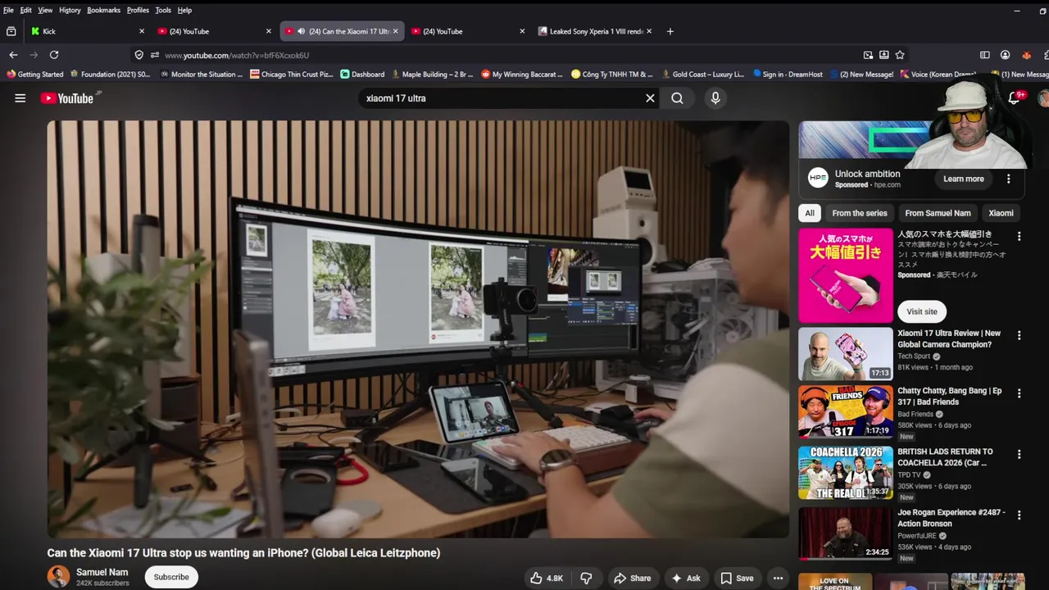This screenshot has height=590, width=1049.
Task: Clear the xiaomi 17 ultra search text
Action: tap(650, 98)
